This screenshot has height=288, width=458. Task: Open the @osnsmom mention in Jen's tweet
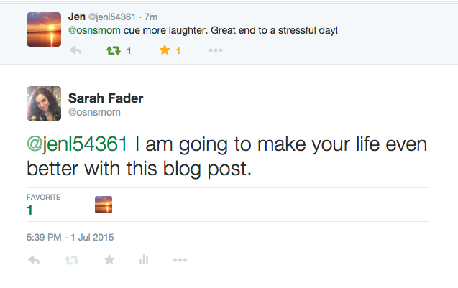click(93, 31)
